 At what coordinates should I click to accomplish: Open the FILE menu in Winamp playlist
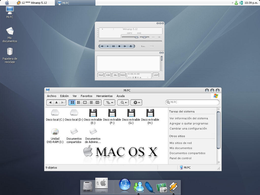(x=101, y=75)
